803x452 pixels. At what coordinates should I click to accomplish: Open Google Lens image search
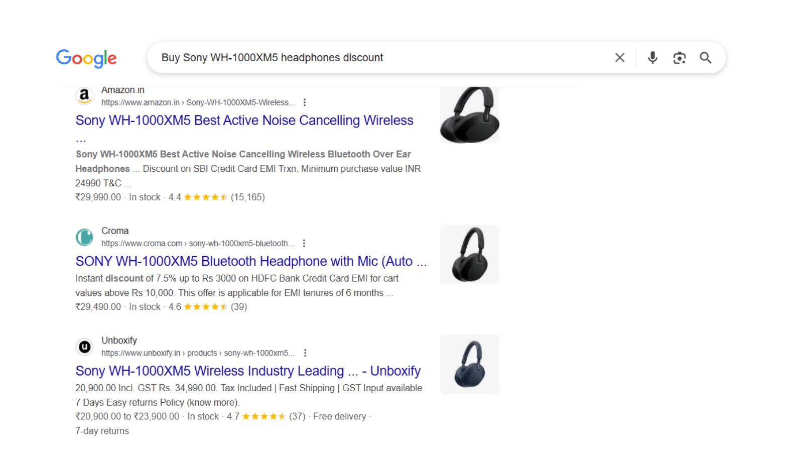point(679,58)
